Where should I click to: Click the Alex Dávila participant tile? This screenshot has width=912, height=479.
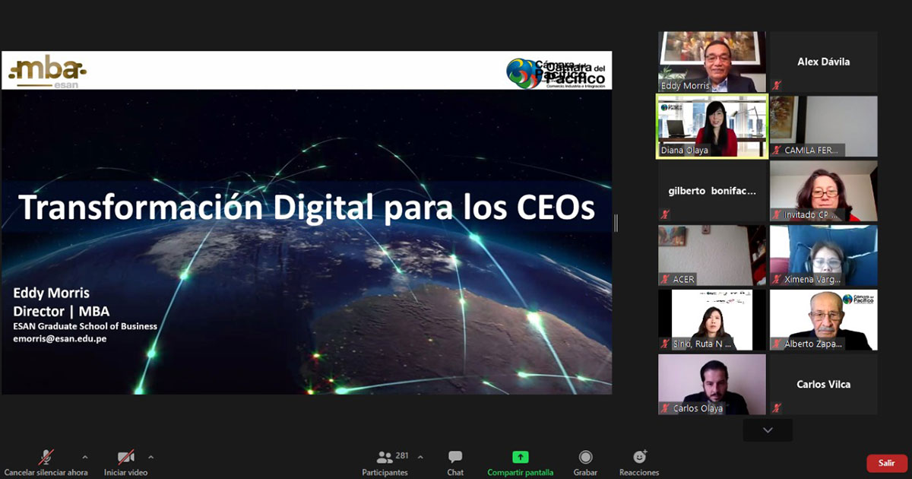click(823, 62)
